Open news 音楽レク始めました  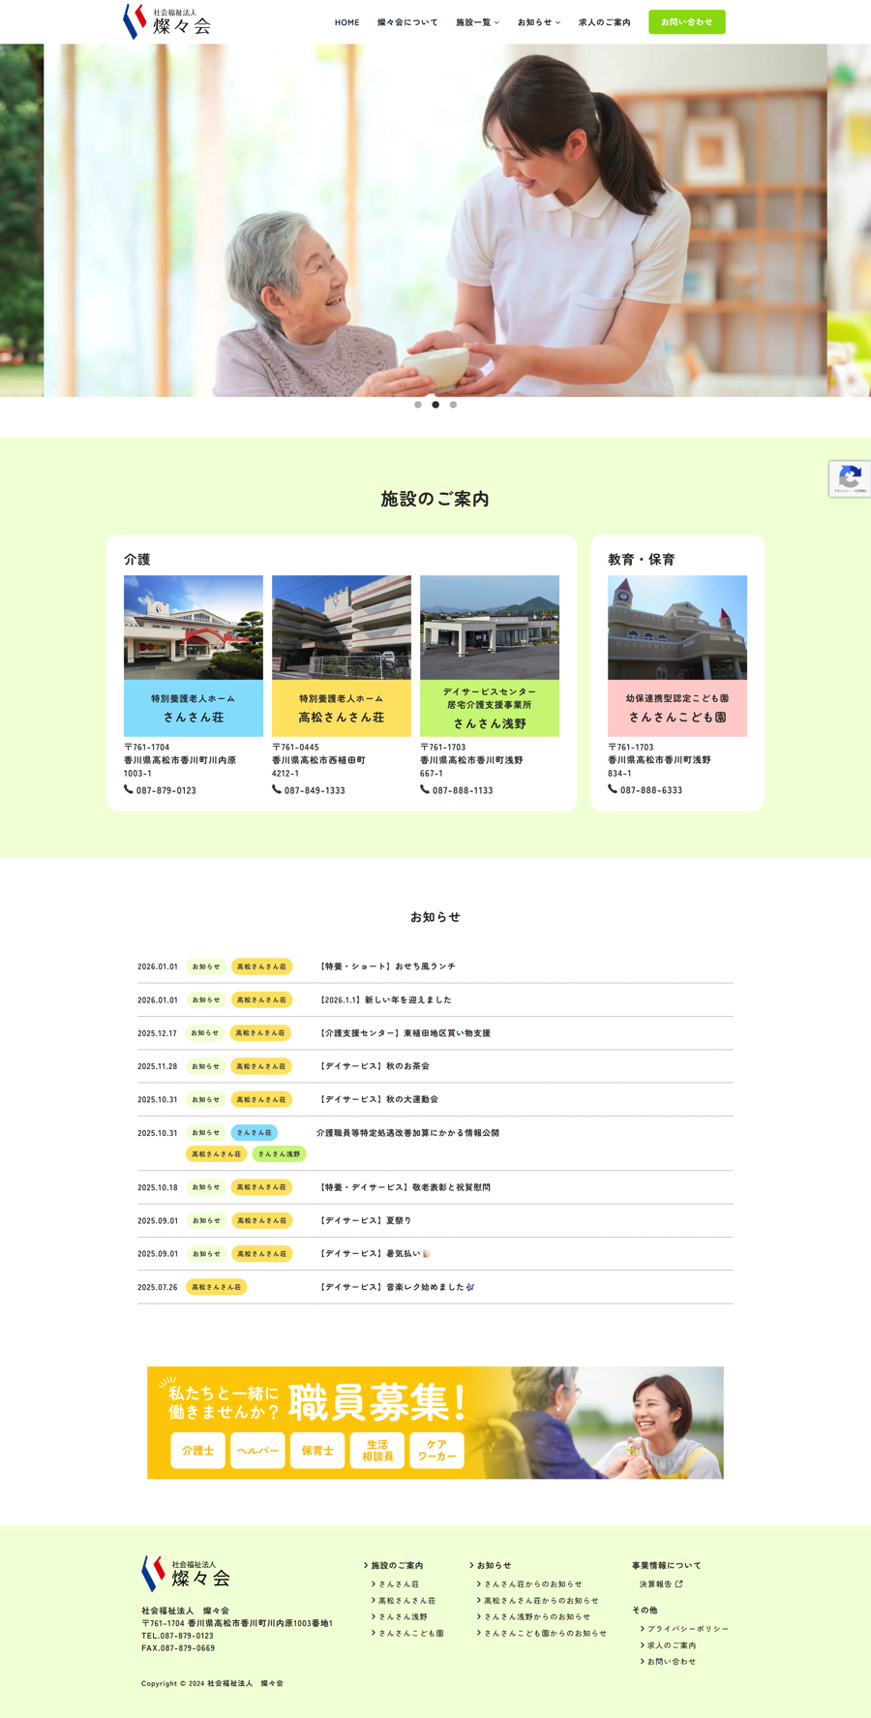[396, 1287]
